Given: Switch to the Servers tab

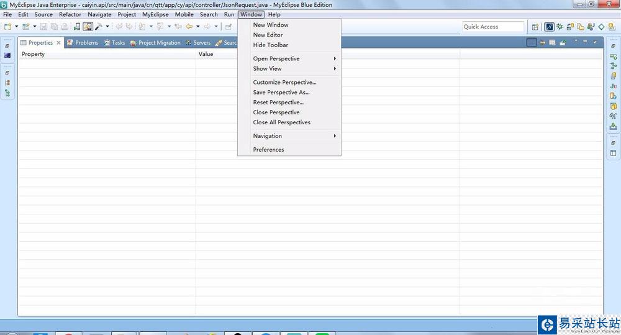Looking at the screenshot, I should 198,43.
